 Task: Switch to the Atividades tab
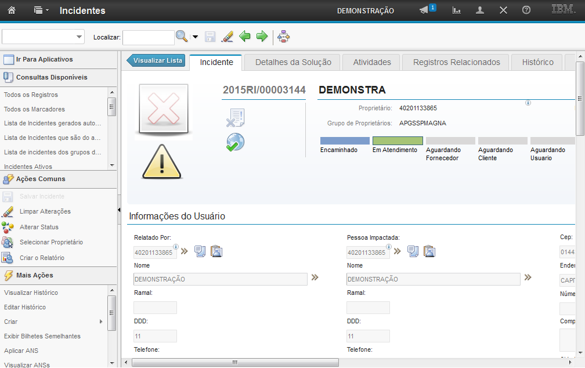pos(372,62)
